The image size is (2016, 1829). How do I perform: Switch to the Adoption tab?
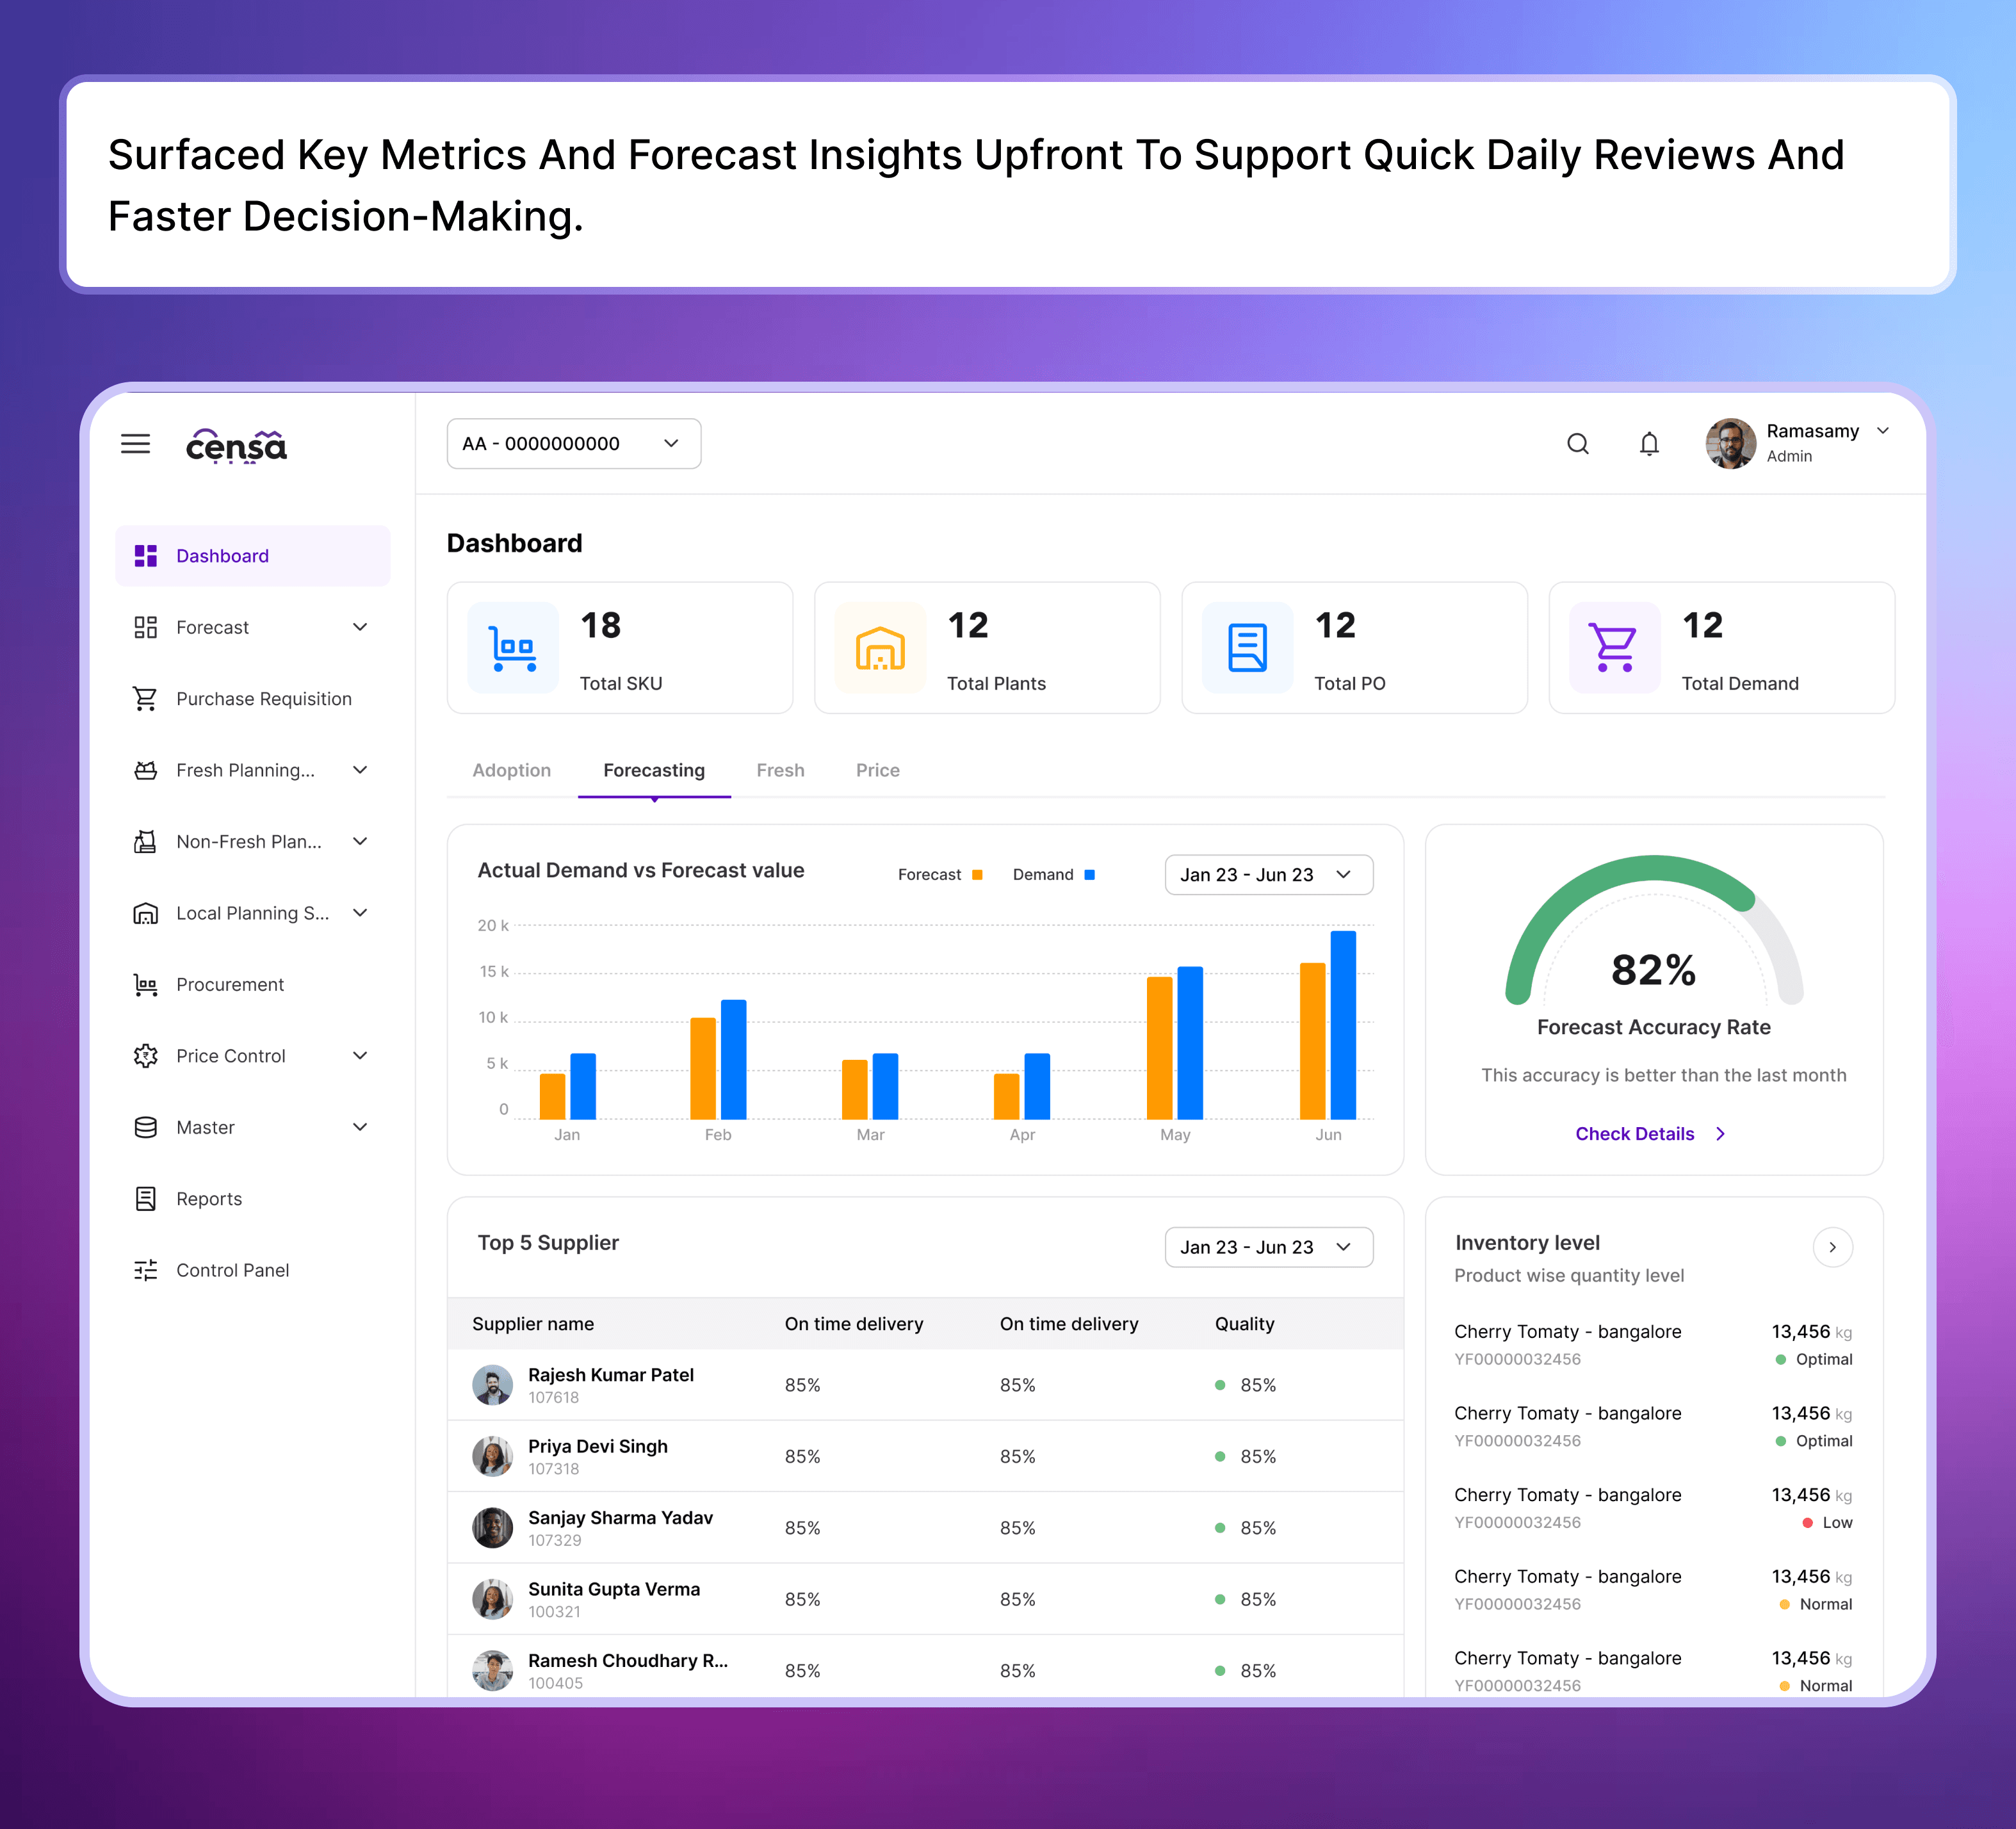[511, 770]
